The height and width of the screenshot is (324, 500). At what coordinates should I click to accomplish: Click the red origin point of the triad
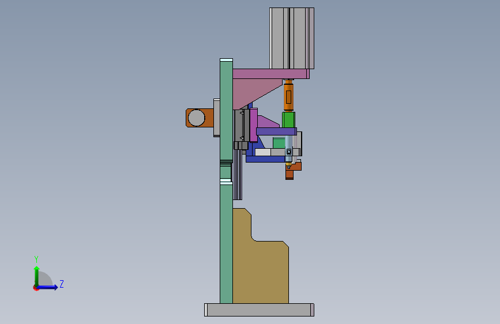[36, 288]
